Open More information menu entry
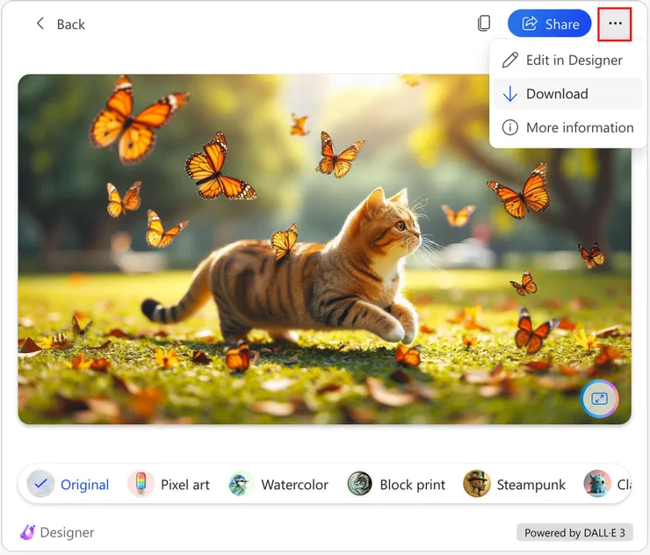Screen dimensions: 650x555 [567, 127]
